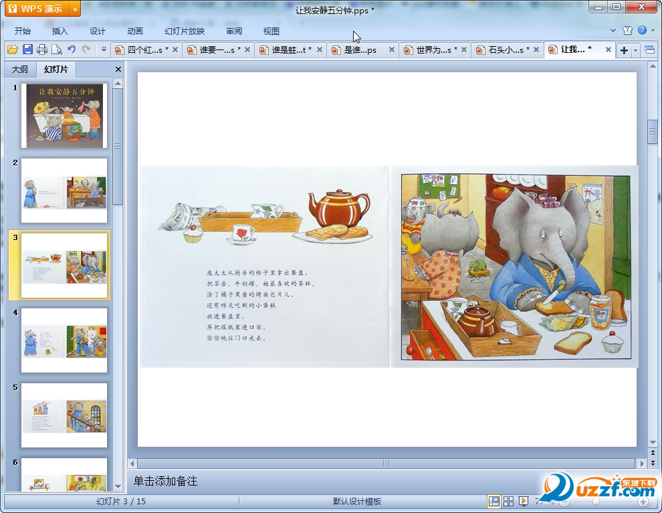Switch to Normal view in status bar
Screen dimensions: 662x513
(493, 502)
